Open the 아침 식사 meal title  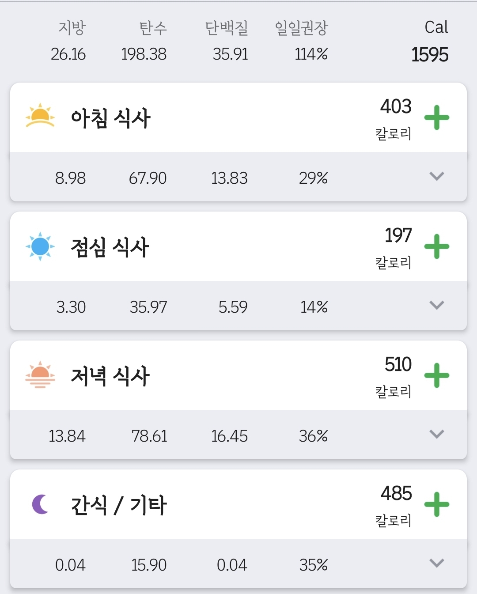tap(110, 118)
